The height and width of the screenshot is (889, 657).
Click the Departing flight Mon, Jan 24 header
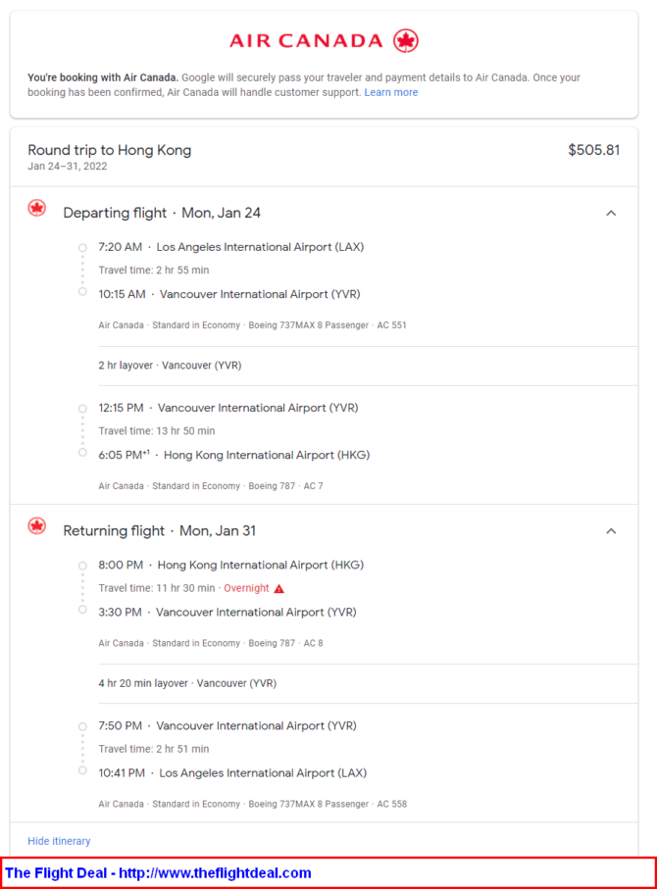tap(162, 213)
